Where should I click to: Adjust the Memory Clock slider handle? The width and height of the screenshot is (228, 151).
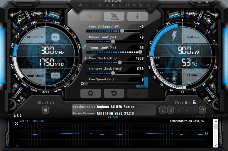click(x=113, y=73)
